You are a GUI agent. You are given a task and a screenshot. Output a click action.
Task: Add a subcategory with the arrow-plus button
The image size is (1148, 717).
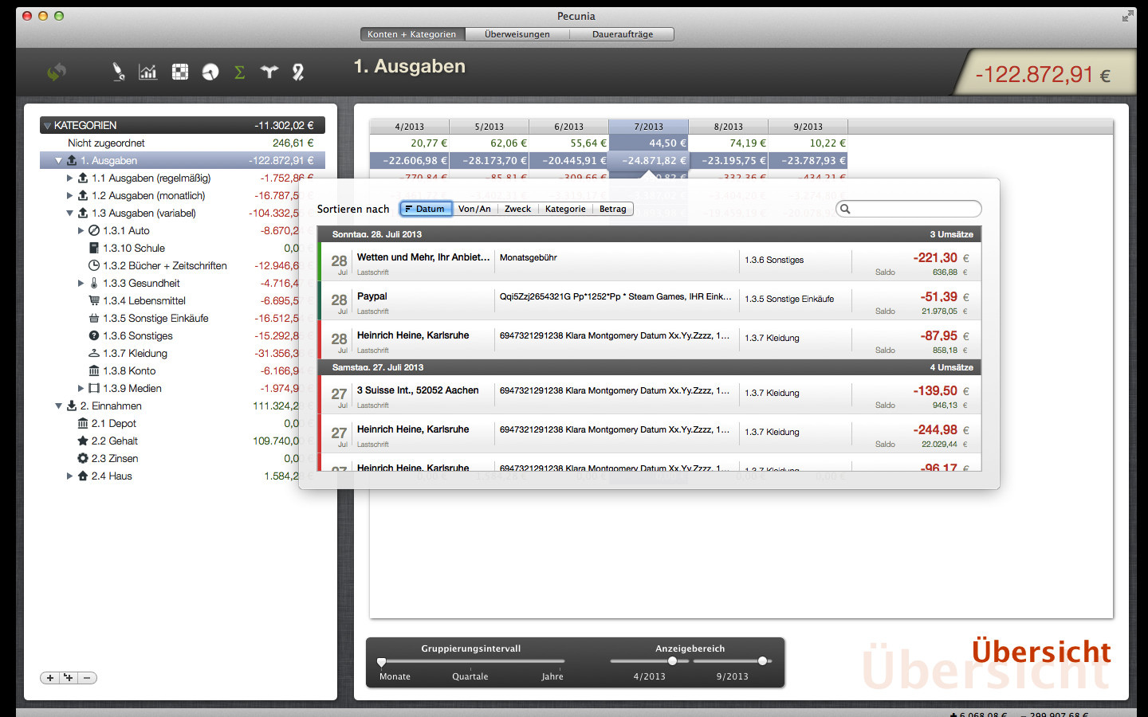tap(69, 678)
